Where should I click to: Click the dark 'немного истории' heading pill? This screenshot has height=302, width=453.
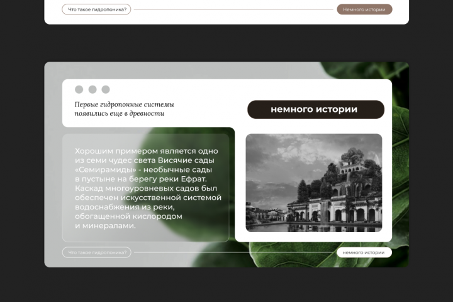coord(316,109)
